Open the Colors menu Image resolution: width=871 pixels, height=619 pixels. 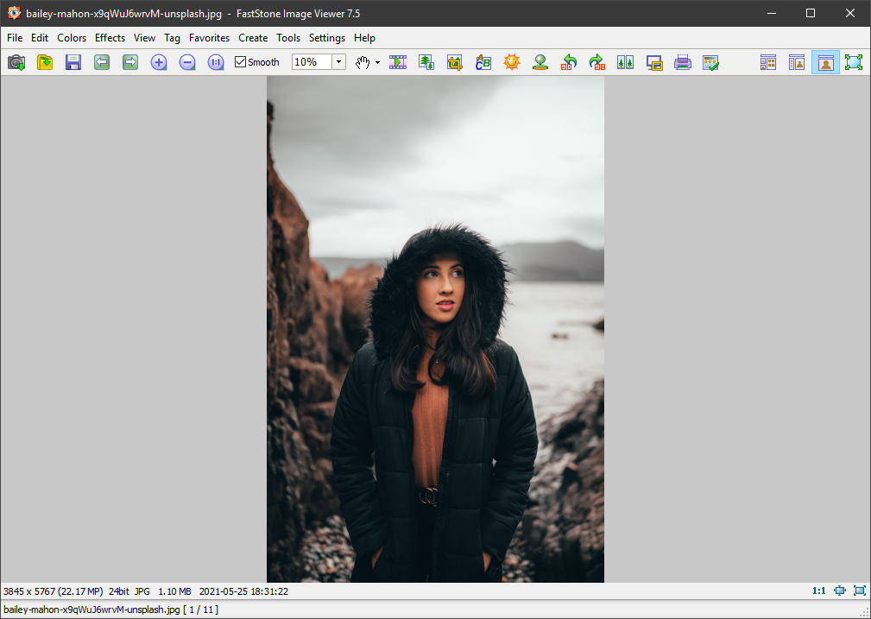(72, 38)
